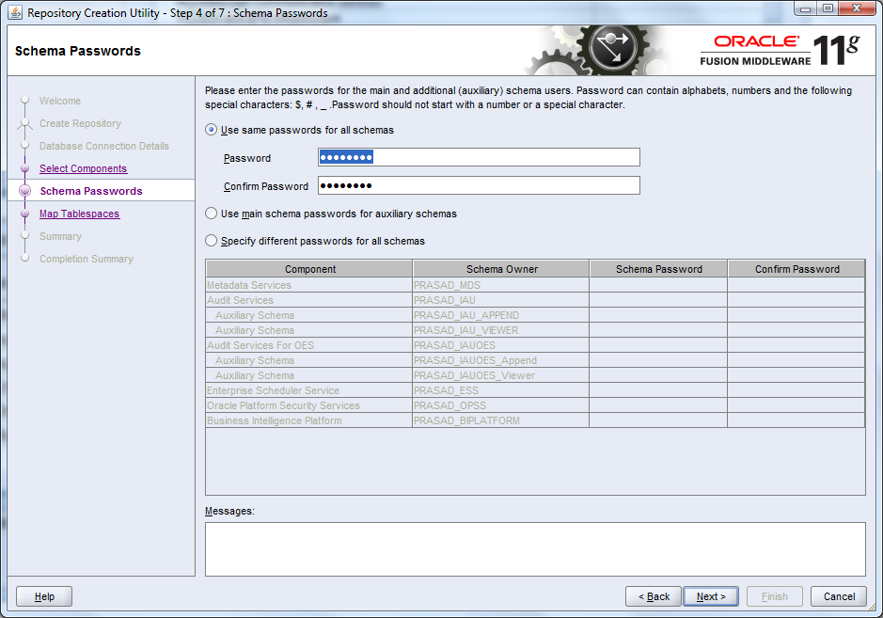Click Schema Password cell for Metadata Services
Screen dimensions: 883x618
click(658, 285)
